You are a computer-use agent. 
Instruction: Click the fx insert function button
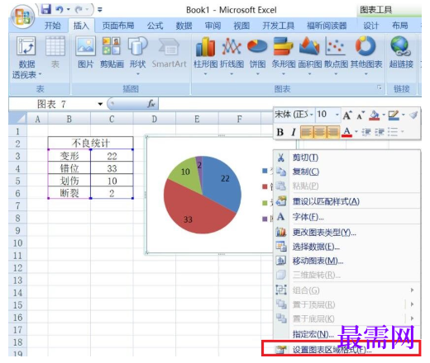(x=150, y=104)
